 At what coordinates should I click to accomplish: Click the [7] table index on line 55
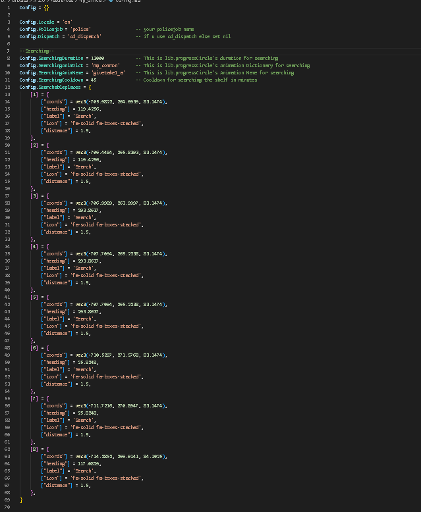tap(34, 398)
